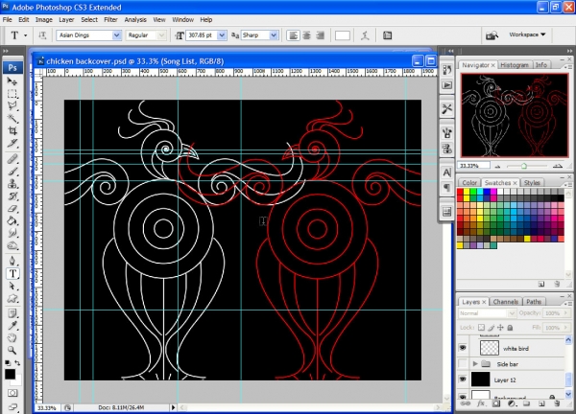Open the Regular font style dropdown
This screenshot has width=576, height=414.
161,35
